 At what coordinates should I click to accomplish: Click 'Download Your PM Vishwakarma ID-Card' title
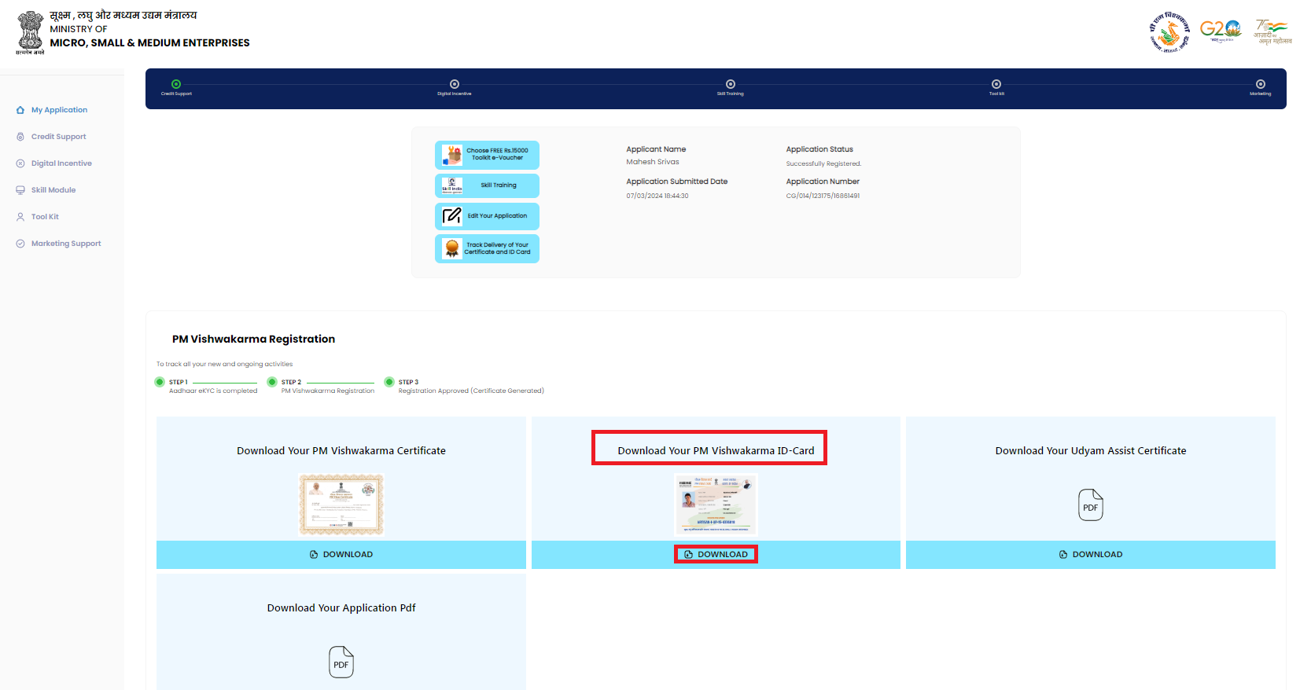point(716,450)
